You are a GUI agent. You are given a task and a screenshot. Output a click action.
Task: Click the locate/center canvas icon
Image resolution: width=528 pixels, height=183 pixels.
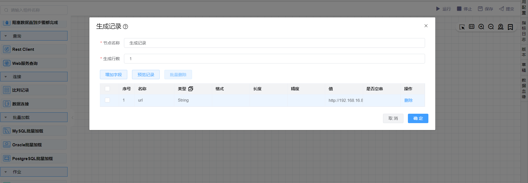tap(501, 26)
